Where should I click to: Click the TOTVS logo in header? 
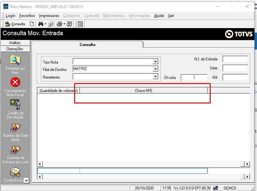coord(239,34)
